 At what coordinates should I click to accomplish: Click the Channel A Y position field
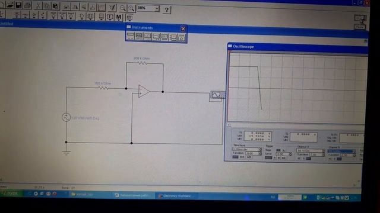point(316,154)
